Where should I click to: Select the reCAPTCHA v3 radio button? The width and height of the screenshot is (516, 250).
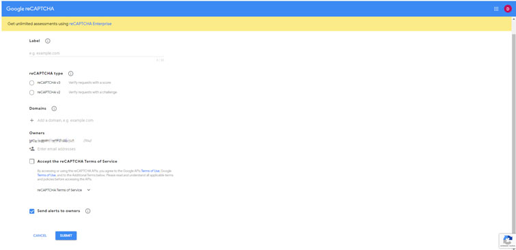pos(32,83)
